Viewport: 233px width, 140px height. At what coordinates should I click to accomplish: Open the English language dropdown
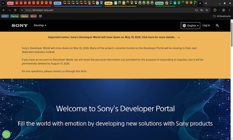(190, 26)
